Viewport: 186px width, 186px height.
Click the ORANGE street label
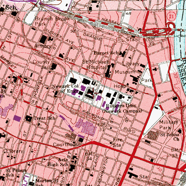(92, 37)
